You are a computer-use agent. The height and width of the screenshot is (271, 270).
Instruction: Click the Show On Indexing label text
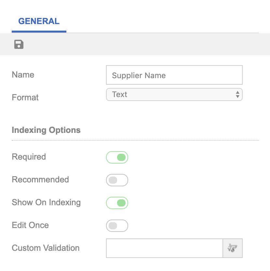(x=46, y=203)
